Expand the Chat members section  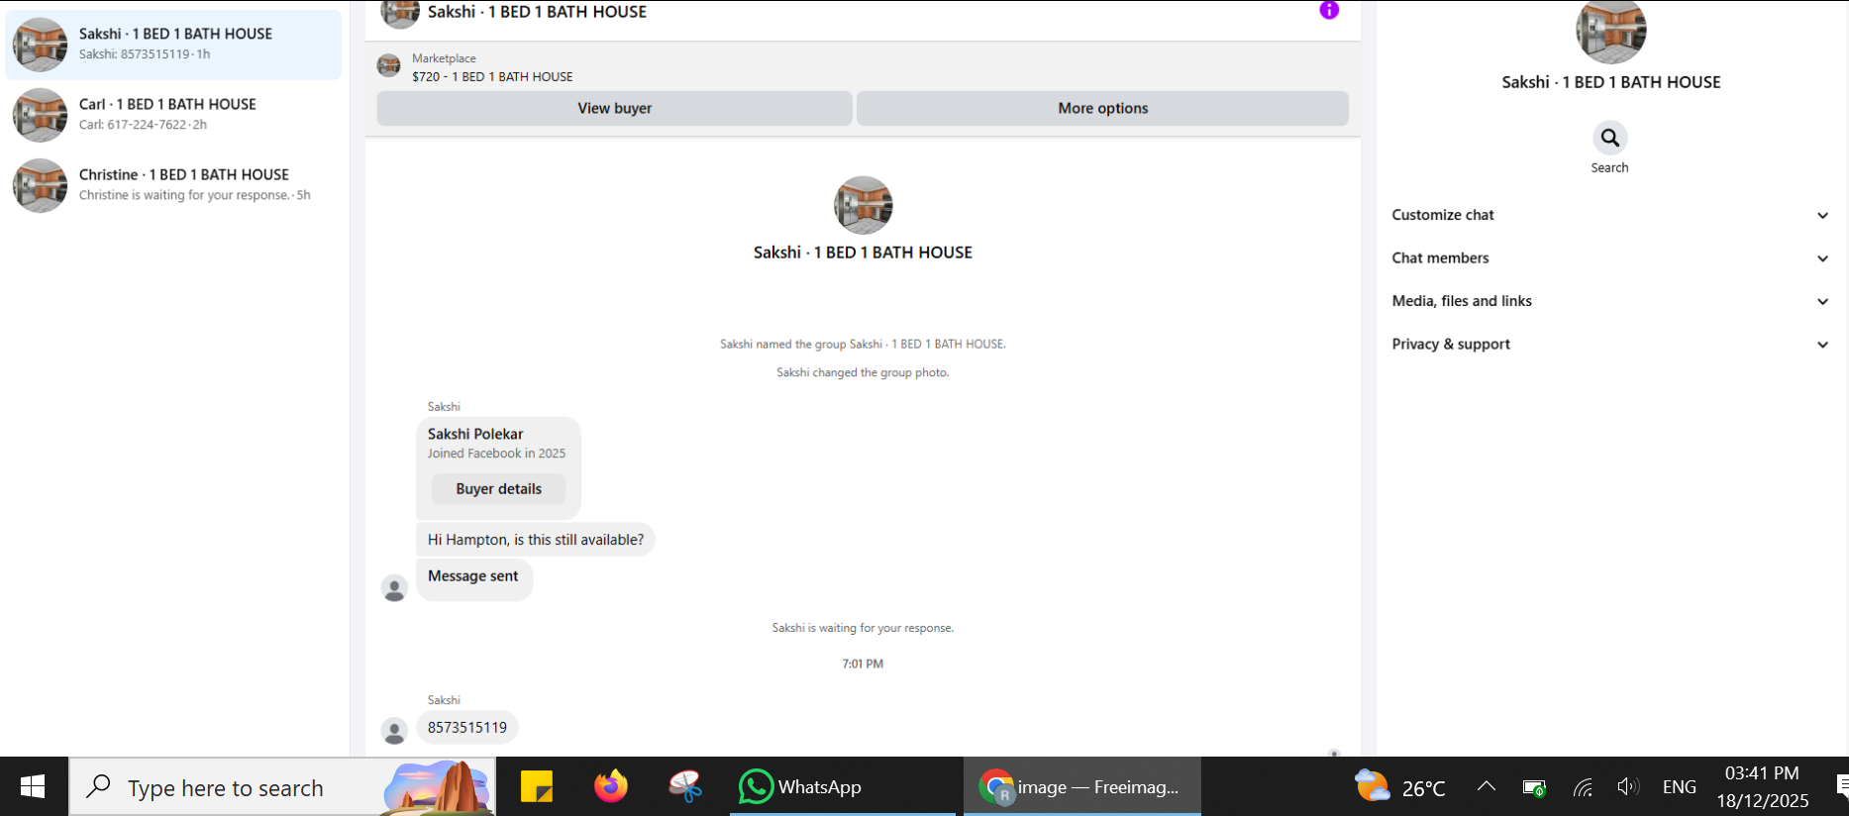pos(1610,258)
